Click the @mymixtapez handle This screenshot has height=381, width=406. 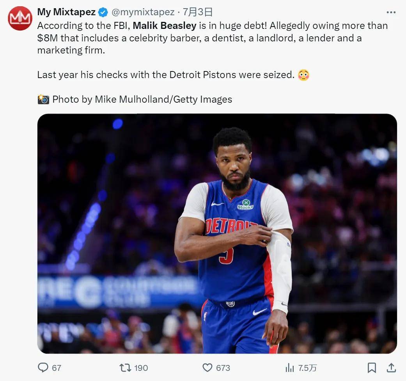tap(143, 12)
